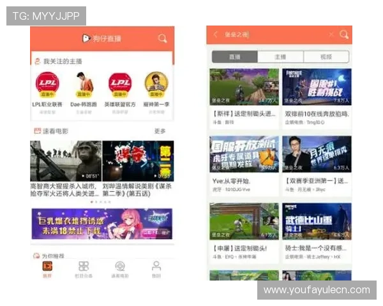Open the golden-framed fourth streamer avatar
The height and width of the screenshot is (306, 383).
click(156, 84)
